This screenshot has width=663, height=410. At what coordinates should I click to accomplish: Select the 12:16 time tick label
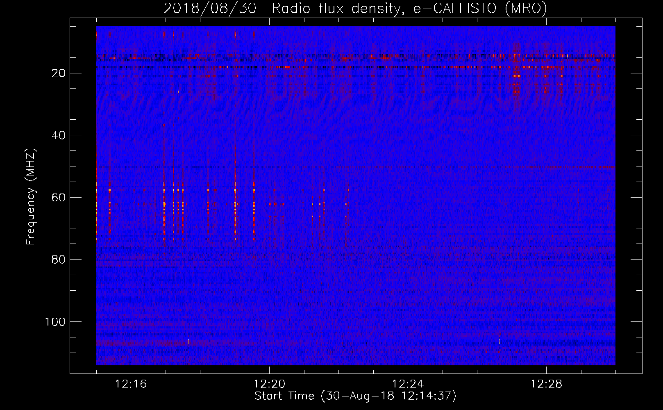point(131,384)
